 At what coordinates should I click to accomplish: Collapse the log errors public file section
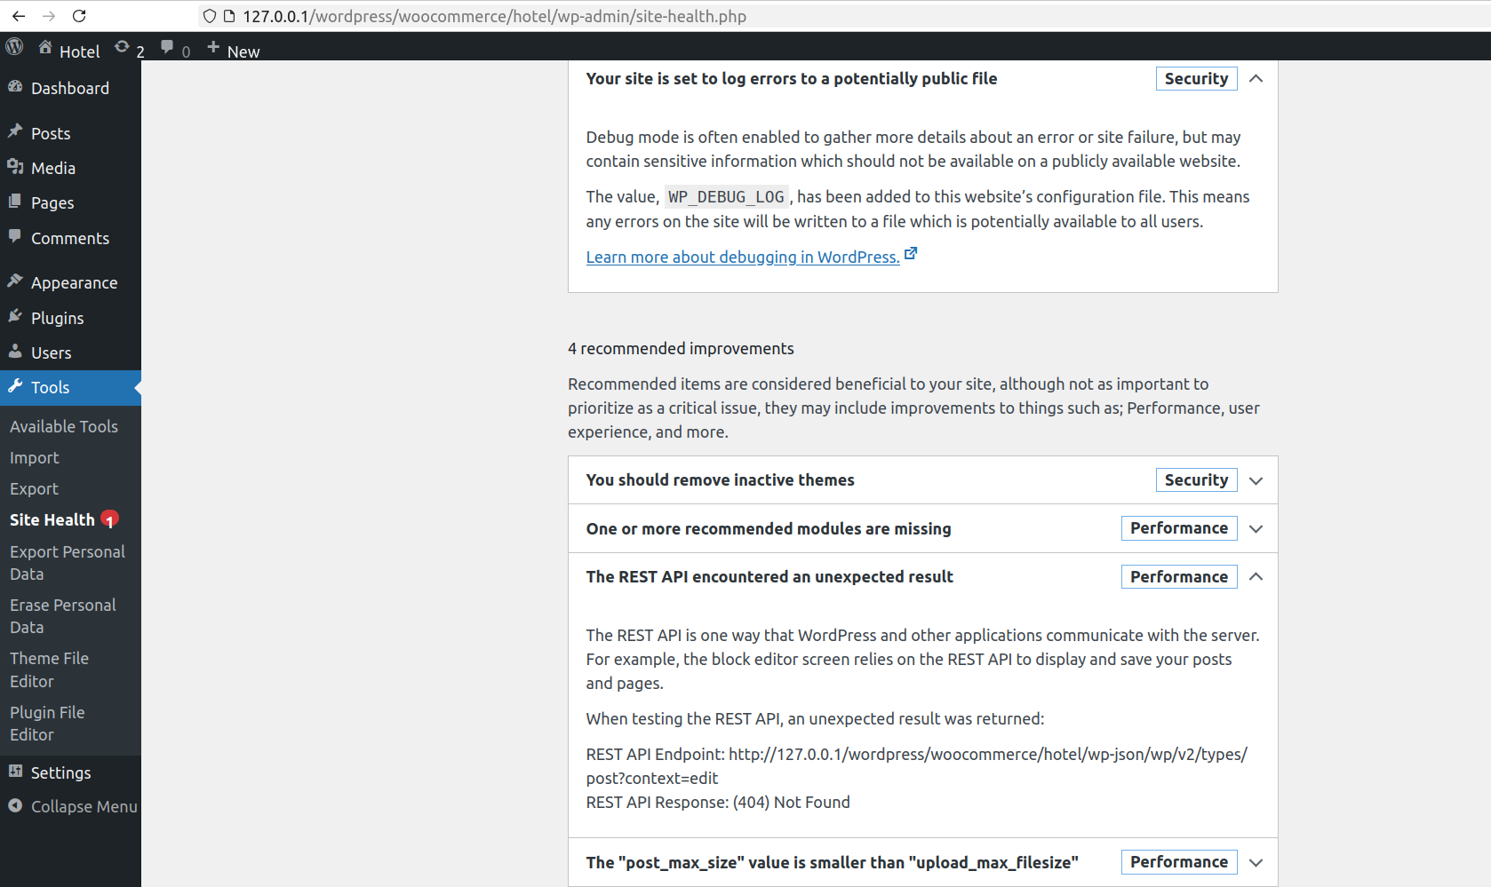(x=1256, y=78)
